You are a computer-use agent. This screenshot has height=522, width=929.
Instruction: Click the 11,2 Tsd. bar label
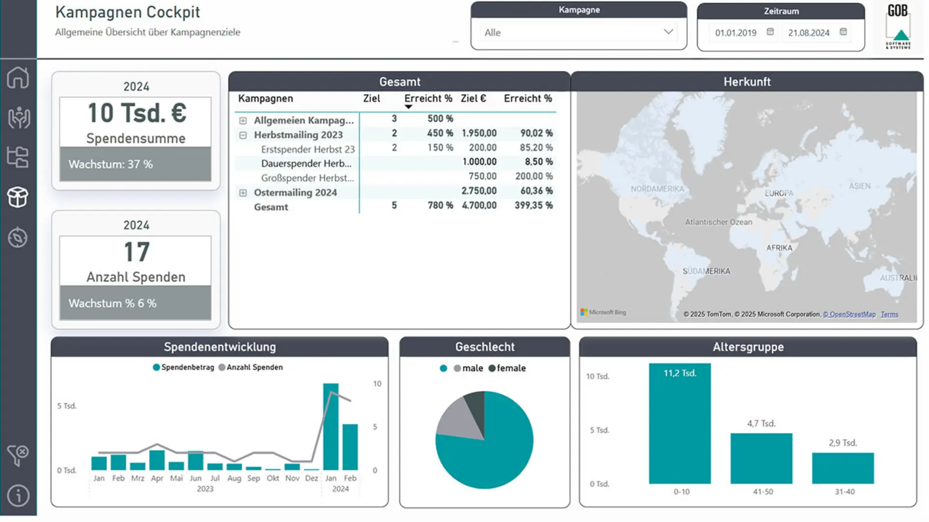point(680,373)
